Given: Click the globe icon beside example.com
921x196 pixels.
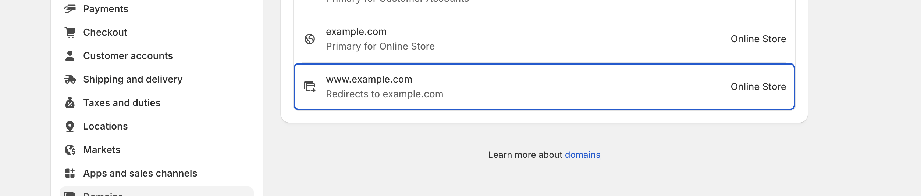Looking at the screenshot, I should coord(310,39).
